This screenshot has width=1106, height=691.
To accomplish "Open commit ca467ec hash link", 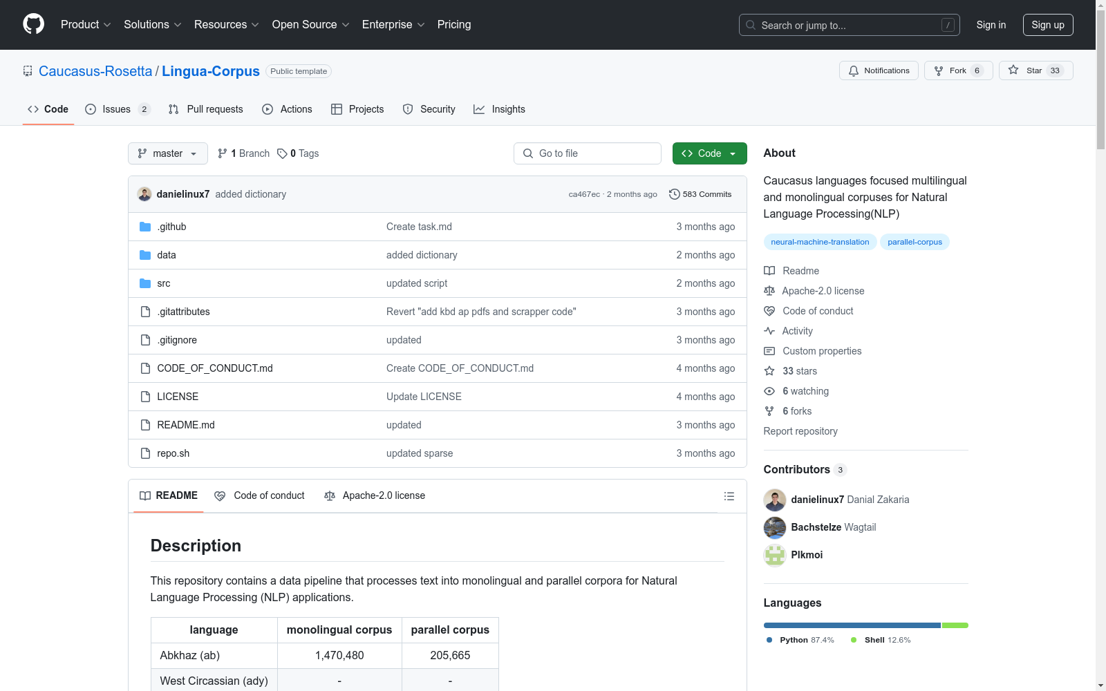I will click(x=584, y=194).
